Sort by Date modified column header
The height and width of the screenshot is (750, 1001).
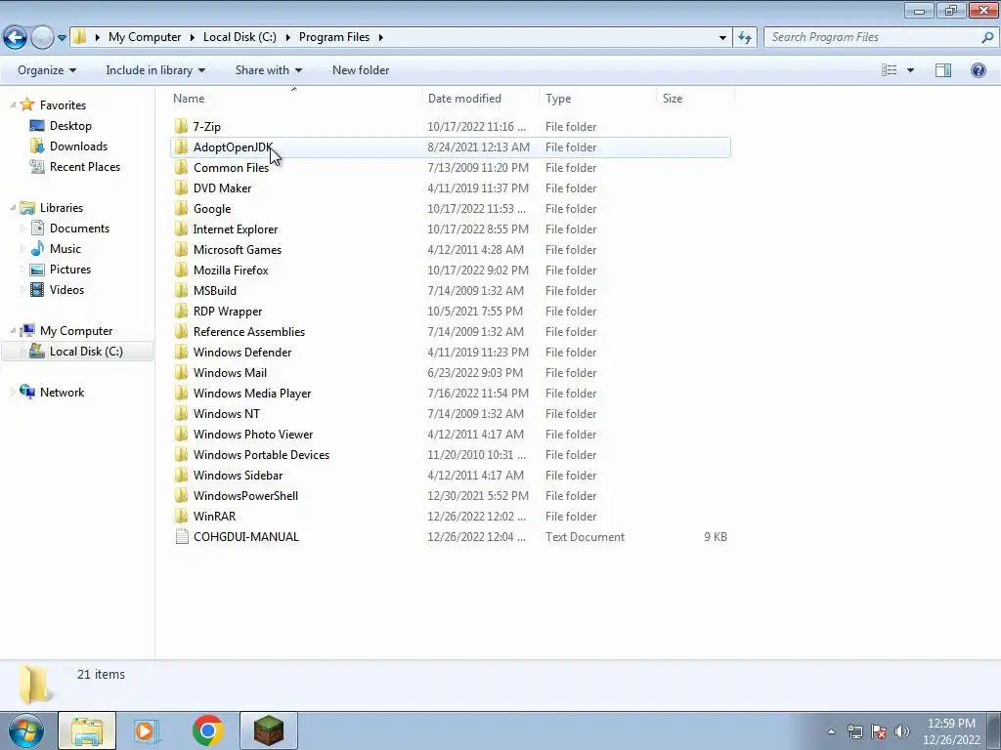480,99
